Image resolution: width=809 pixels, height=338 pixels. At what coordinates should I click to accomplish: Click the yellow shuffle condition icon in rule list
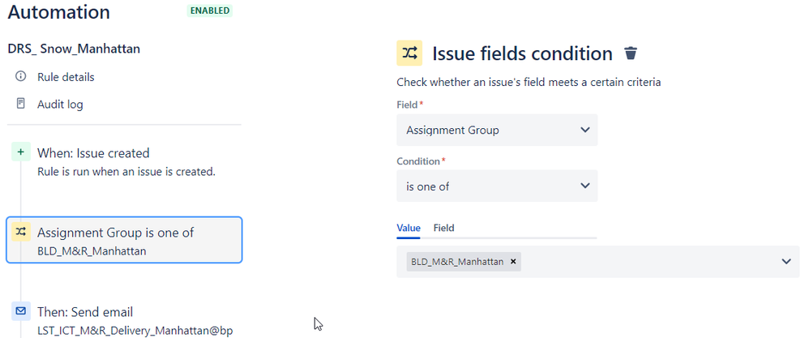(20, 232)
